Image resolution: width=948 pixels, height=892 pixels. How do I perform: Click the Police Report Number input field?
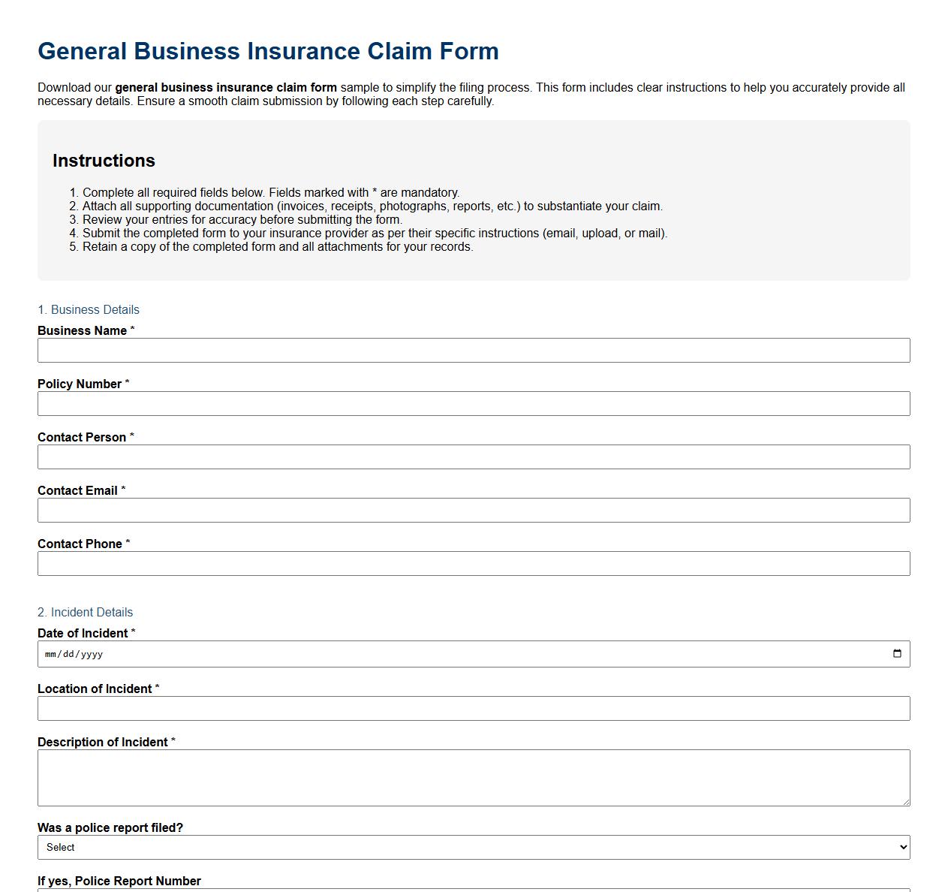pos(474,890)
